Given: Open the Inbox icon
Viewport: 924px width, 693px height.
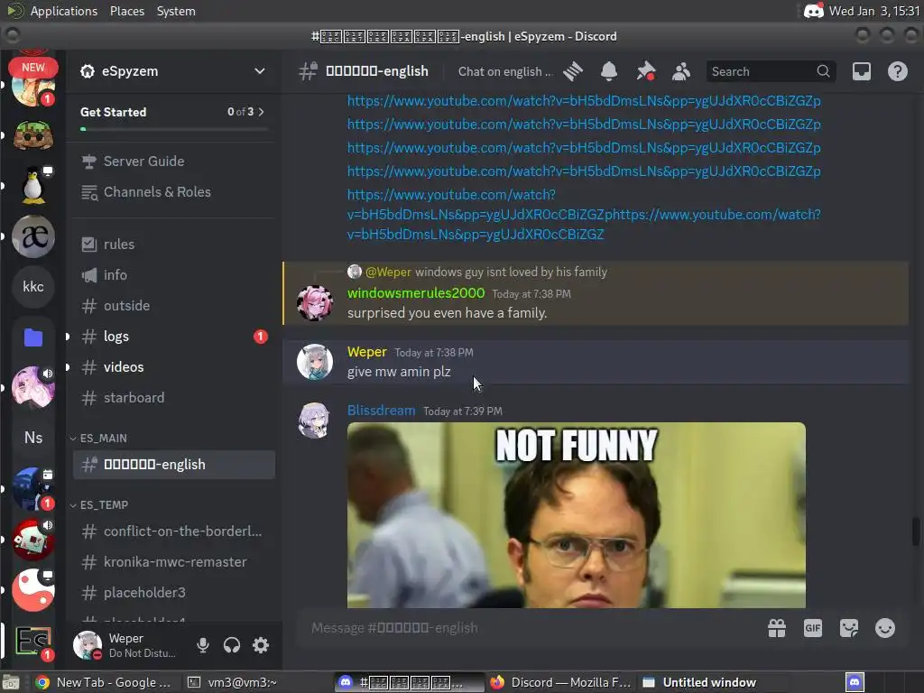Looking at the screenshot, I should (x=862, y=71).
